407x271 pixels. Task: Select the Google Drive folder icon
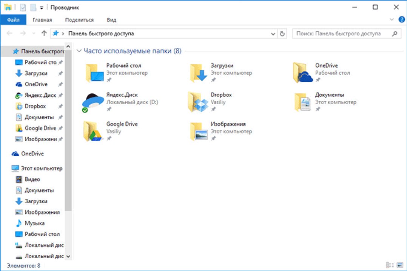pyautogui.click(x=92, y=131)
